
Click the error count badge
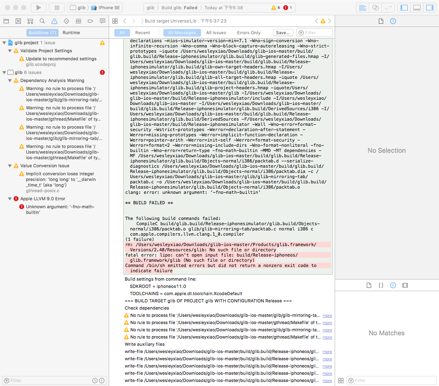(x=288, y=8)
